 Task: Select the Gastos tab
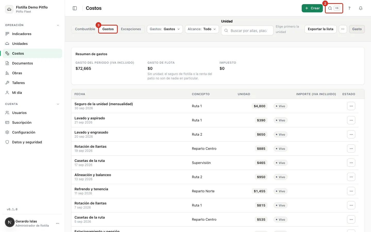click(108, 29)
